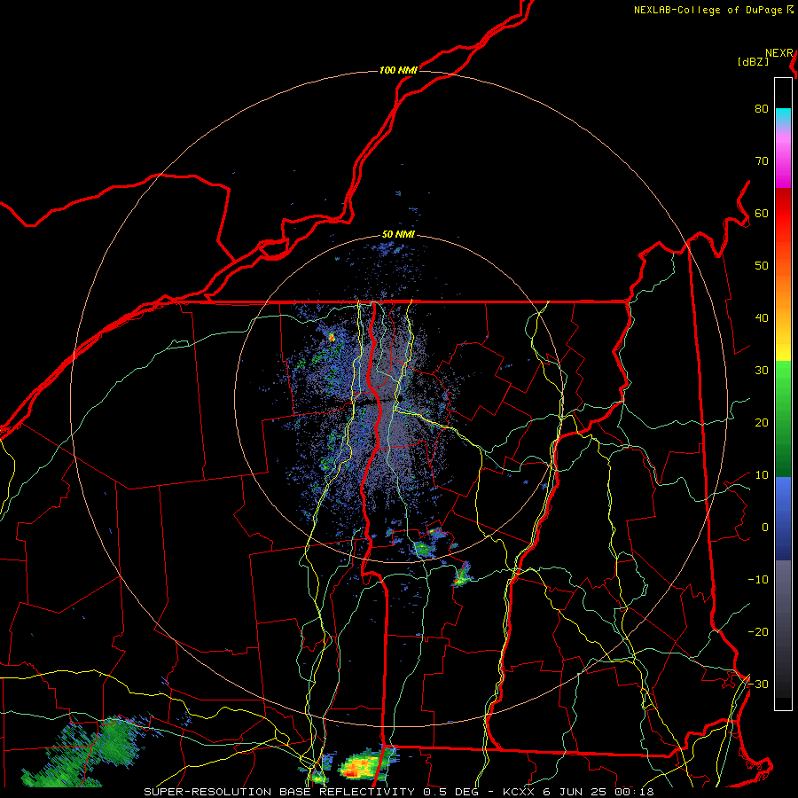Viewport: 798px width, 798px height.
Task: Click the green band of the color bar
Action: (x=783, y=418)
